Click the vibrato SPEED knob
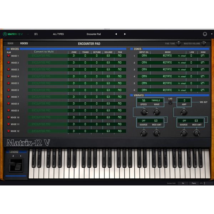 [x=144, y=112]
